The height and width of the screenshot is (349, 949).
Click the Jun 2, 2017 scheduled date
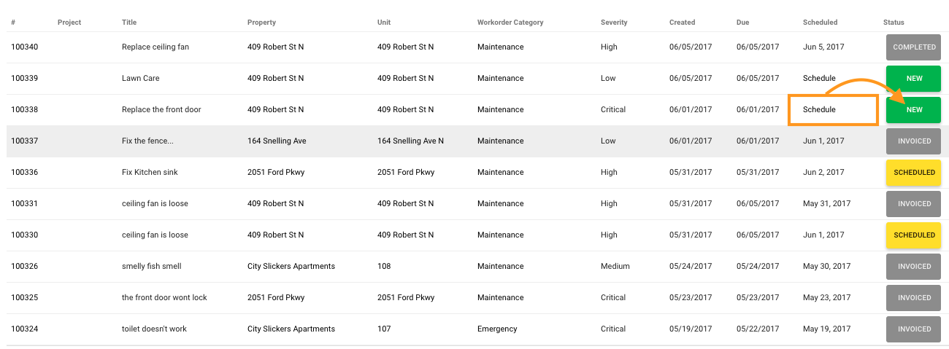click(823, 173)
